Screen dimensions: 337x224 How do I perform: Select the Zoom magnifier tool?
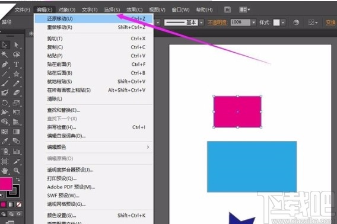[x=17, y=171]
